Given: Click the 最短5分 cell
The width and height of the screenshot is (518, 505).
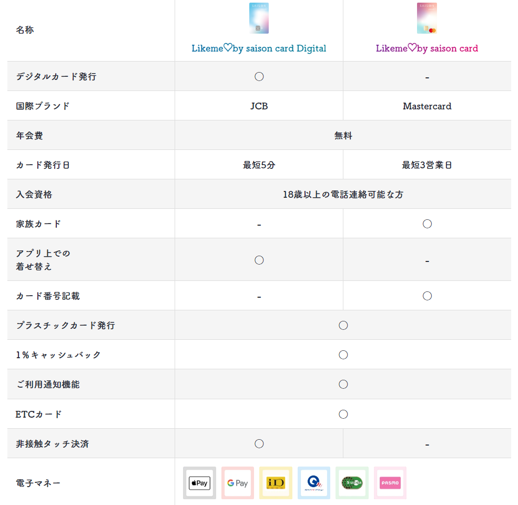Looking at the screenshot, I should click(x=259, y=165).
